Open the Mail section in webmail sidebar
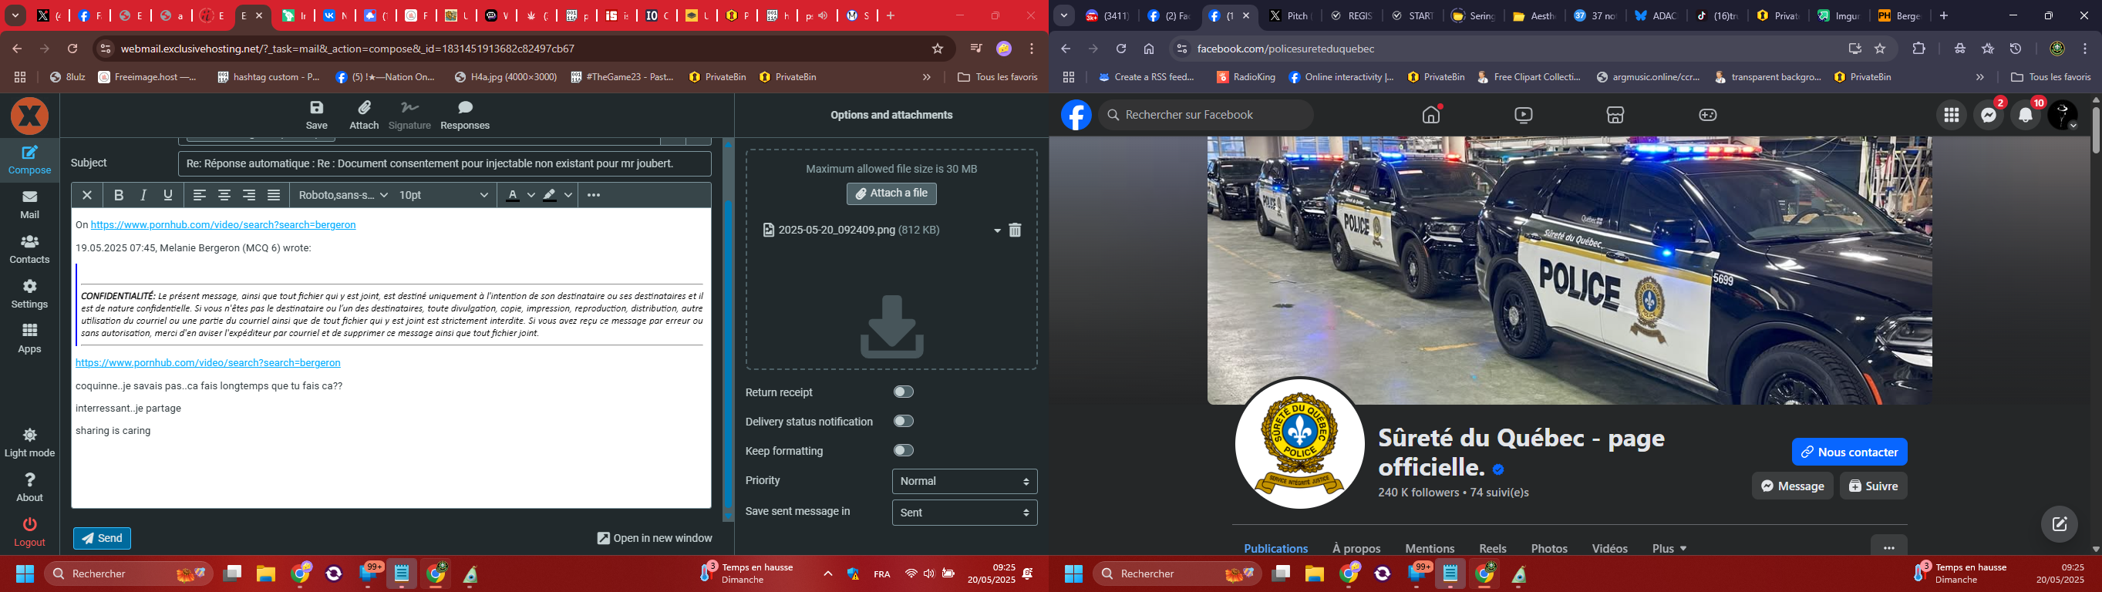The height and width of the screenshot is (592, 2102). click(29, 205)
